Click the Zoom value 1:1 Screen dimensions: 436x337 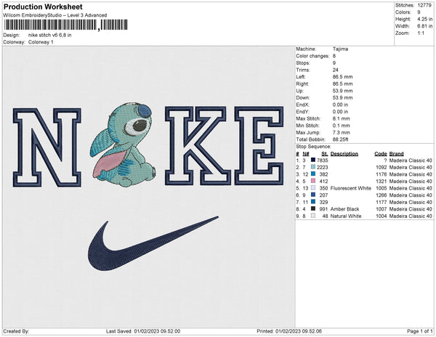point(421,33)
